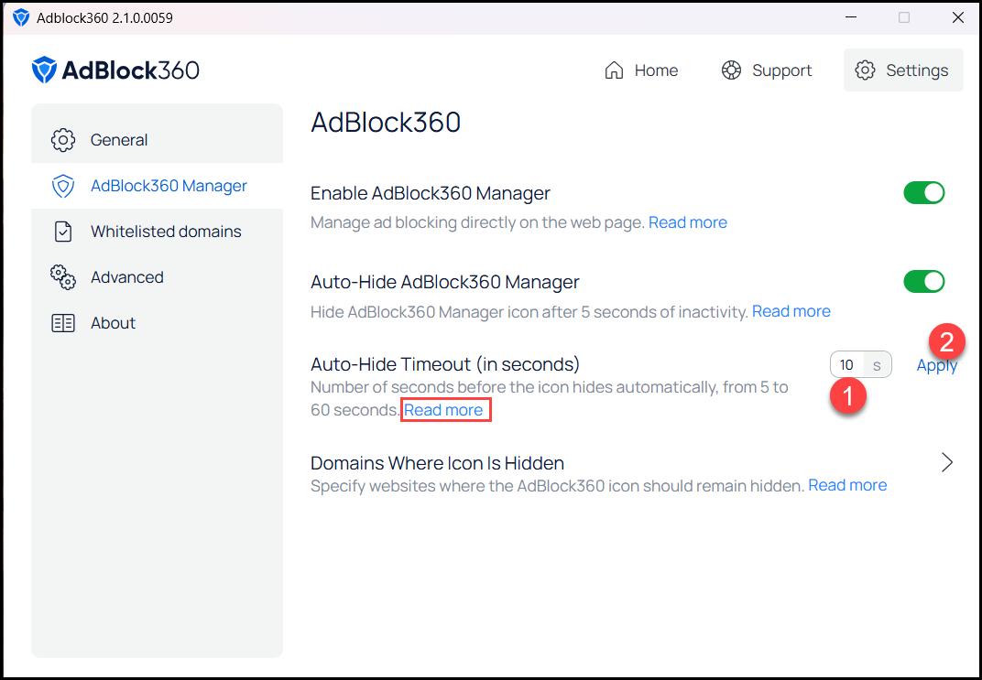
Task: Click the 'Auto-Hide AdBlock360 Manager' label text
Action: pyautogui.click(x=445, y=282)
